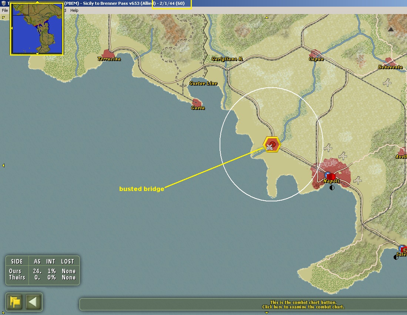
Task: Select the highlighted unit hex with crossed swords
Action: tap(271, 144)
